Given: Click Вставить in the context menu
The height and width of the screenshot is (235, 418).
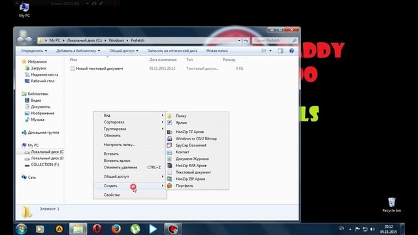Looking at the screenshot, I should (130, 154).
